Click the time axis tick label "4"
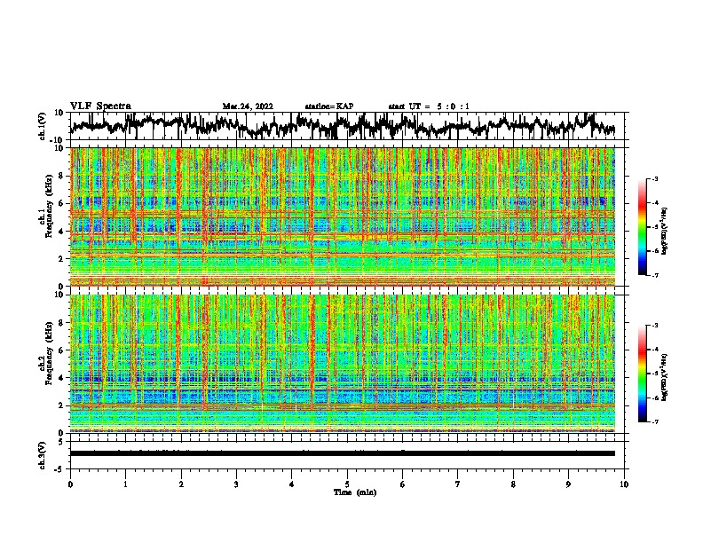Image resolution: width=703 pixels, height=543 pixels. [292, 484]
